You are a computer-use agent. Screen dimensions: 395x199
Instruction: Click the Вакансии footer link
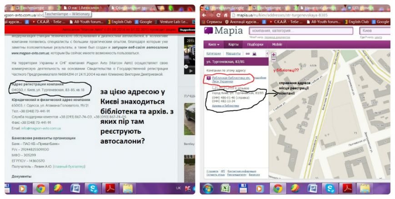coord(254,175)
